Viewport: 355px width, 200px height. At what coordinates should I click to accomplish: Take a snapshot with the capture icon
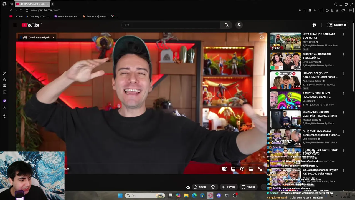pos(305,10)
